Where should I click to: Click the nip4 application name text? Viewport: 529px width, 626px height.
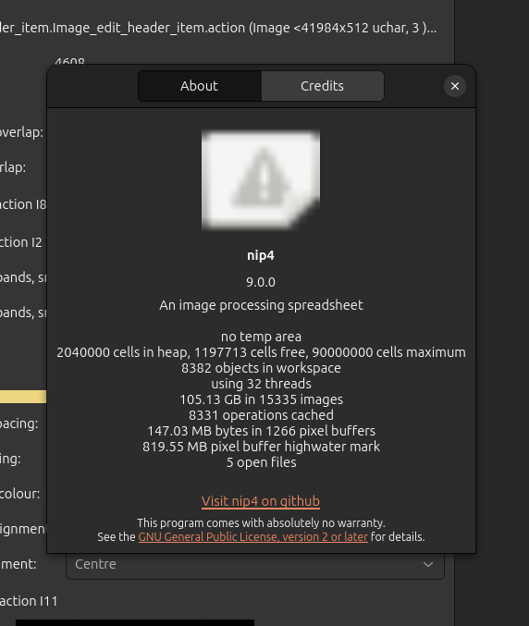coord(261,255)
